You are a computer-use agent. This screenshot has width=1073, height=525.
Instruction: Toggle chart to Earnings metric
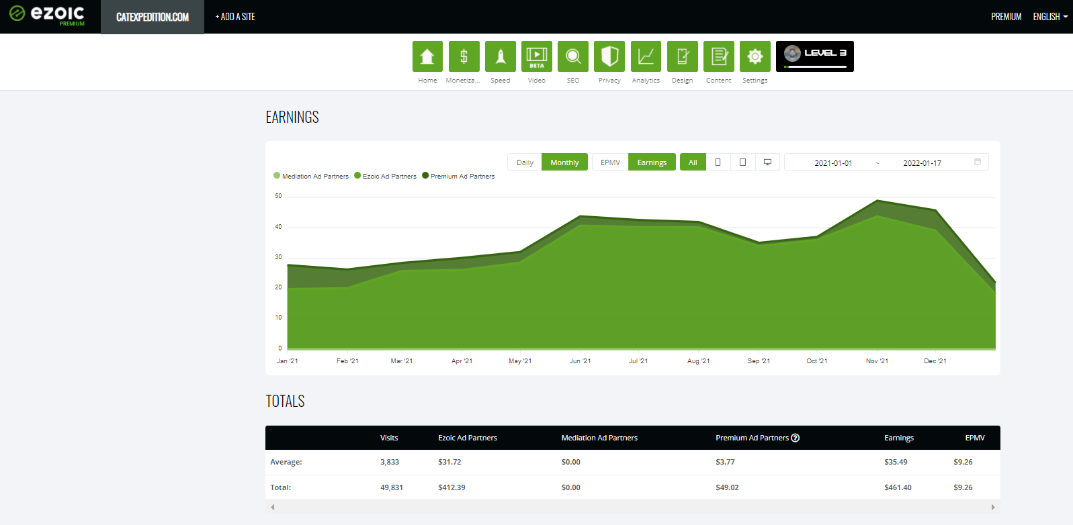(652, 162)
